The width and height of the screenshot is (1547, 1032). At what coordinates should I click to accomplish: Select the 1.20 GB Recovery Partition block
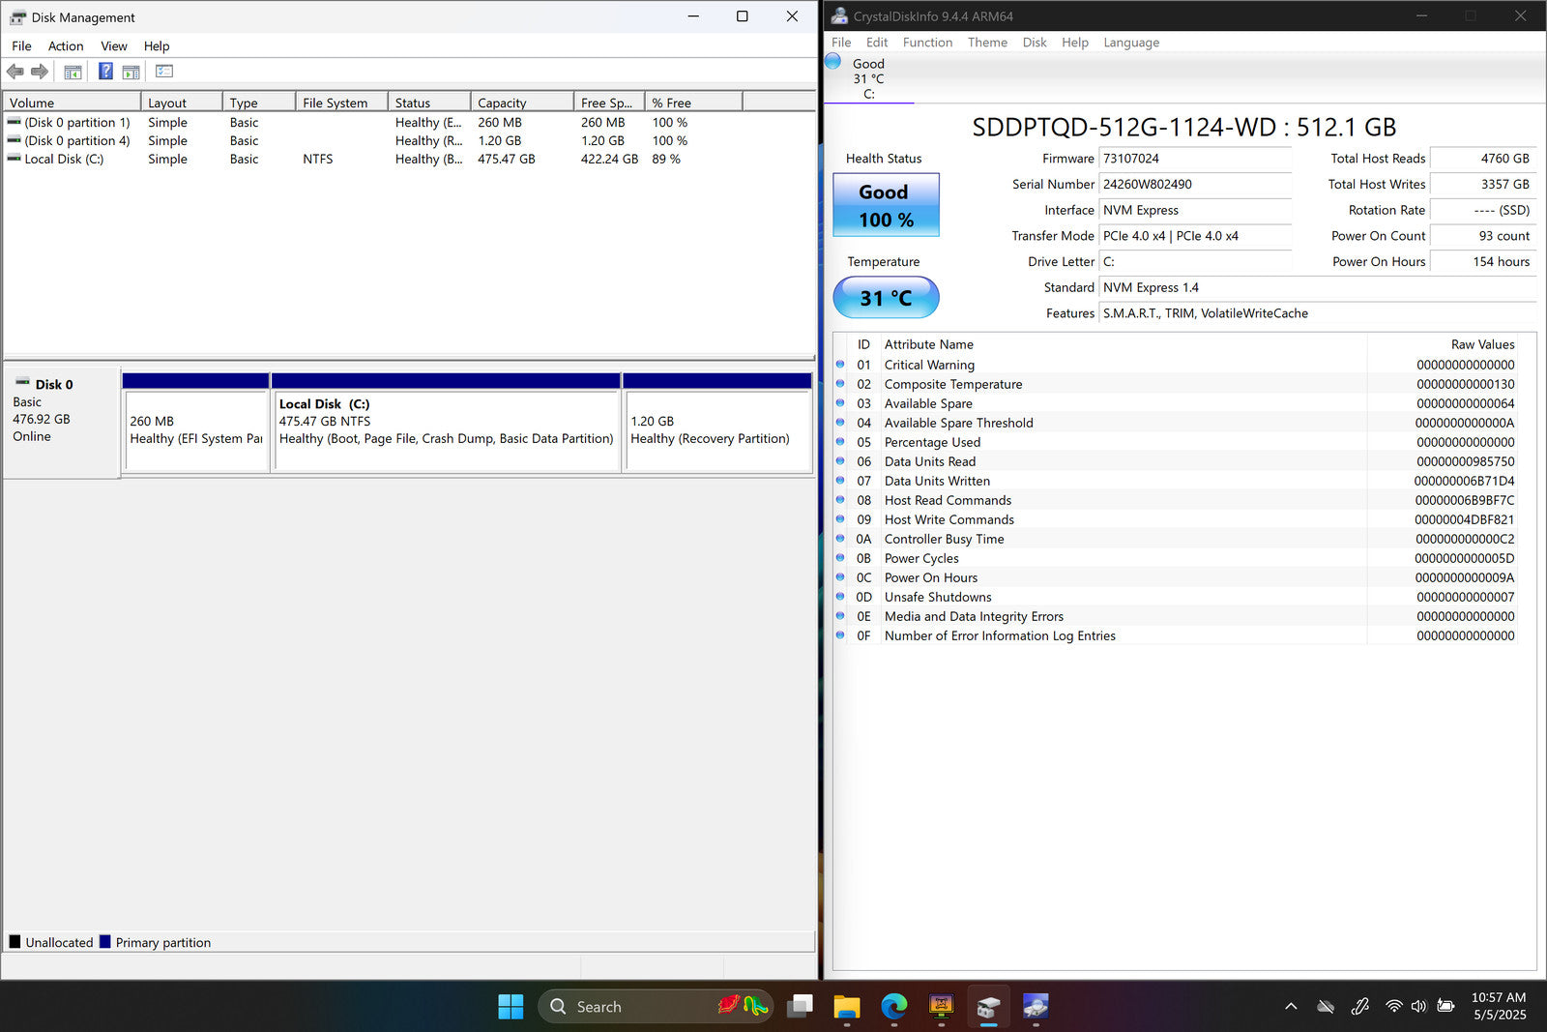pyautogui.click(x=717, y=423)
